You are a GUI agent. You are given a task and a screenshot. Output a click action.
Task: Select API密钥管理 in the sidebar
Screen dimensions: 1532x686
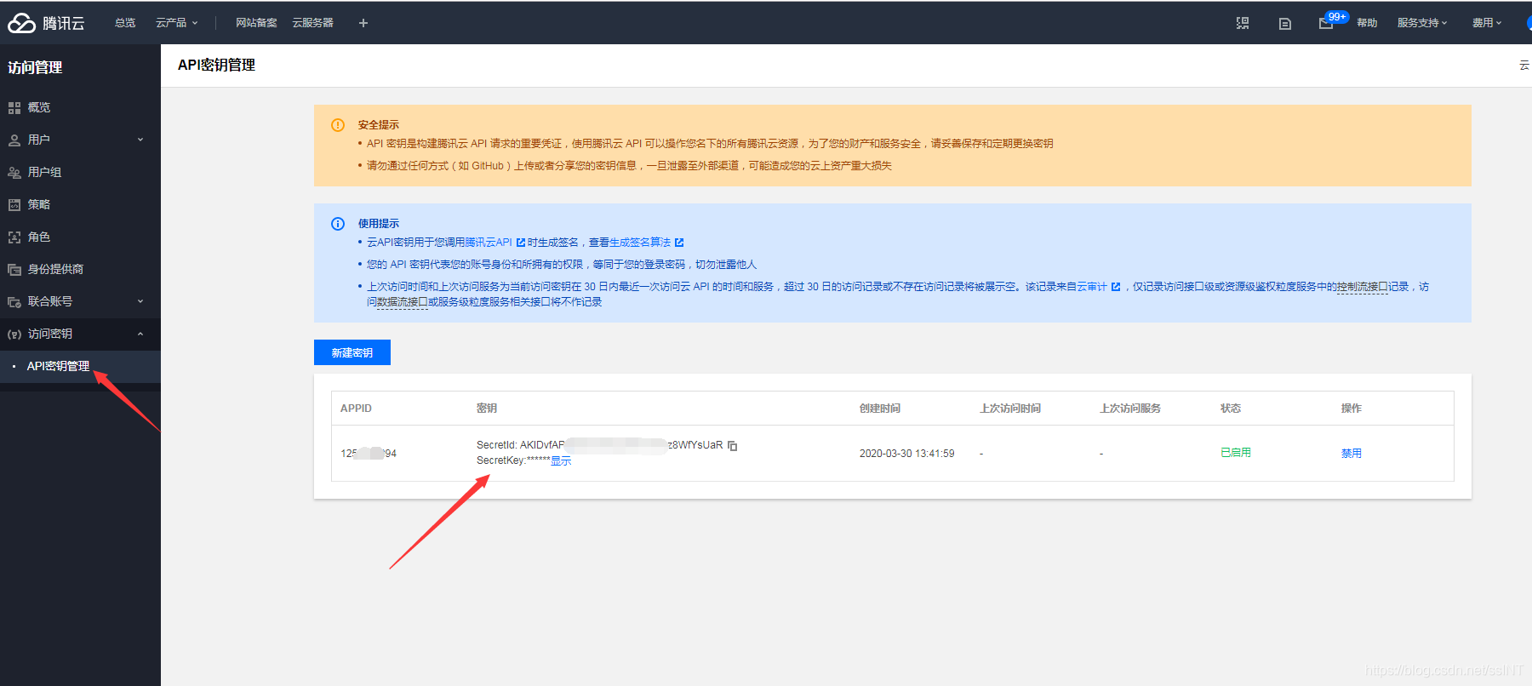pyautogui.click(x=80, y=366)
